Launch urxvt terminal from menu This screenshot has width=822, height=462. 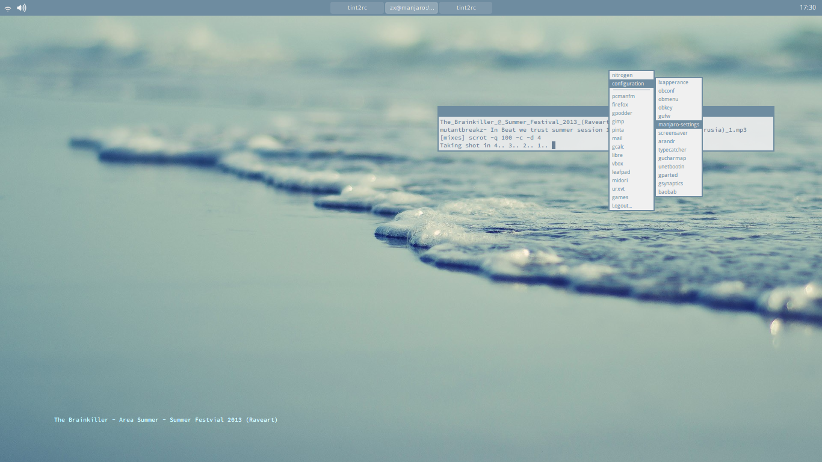click(631, 189)
